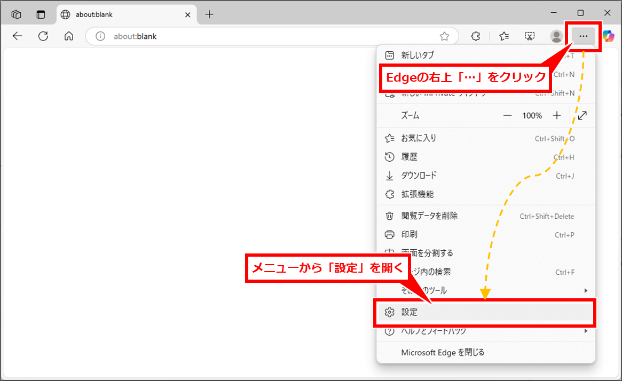Screen dimensions: 622x381
Task: Expand the ヘルプとフィードバック submenu arrow
Action: tap(586, 331)
